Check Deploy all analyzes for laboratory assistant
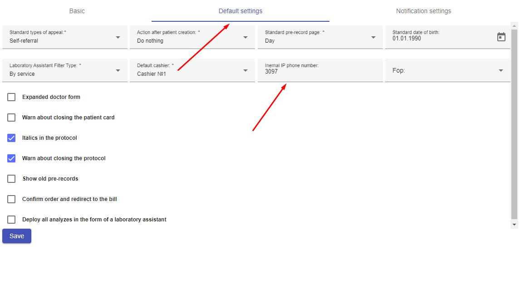 (x=11, y=220)
